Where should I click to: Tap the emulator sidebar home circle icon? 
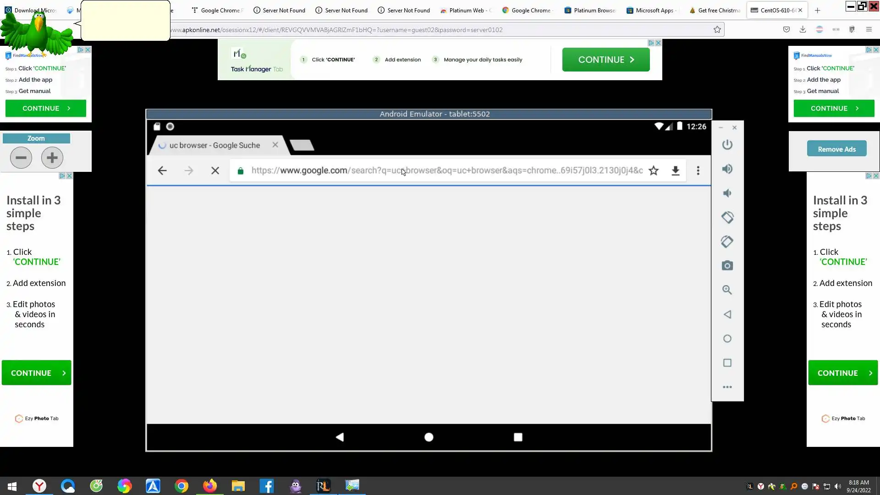coord(727,339)
